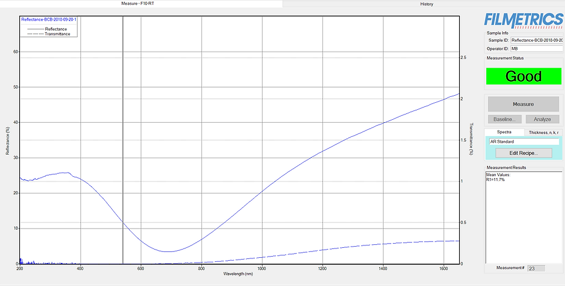Viewport: 565px width, 286px height.
Task: Open the Spectra tab
Action: click(505, 133)
